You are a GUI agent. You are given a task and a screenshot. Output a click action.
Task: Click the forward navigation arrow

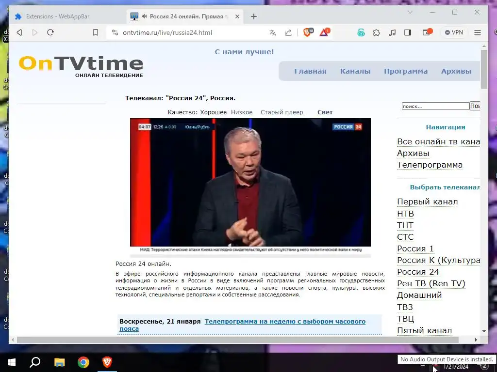point(35,32)
